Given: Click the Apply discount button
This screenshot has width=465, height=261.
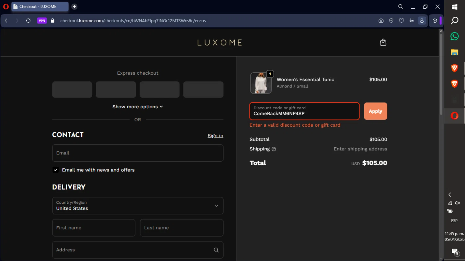Looking at the screenshot, I should 375,111.
